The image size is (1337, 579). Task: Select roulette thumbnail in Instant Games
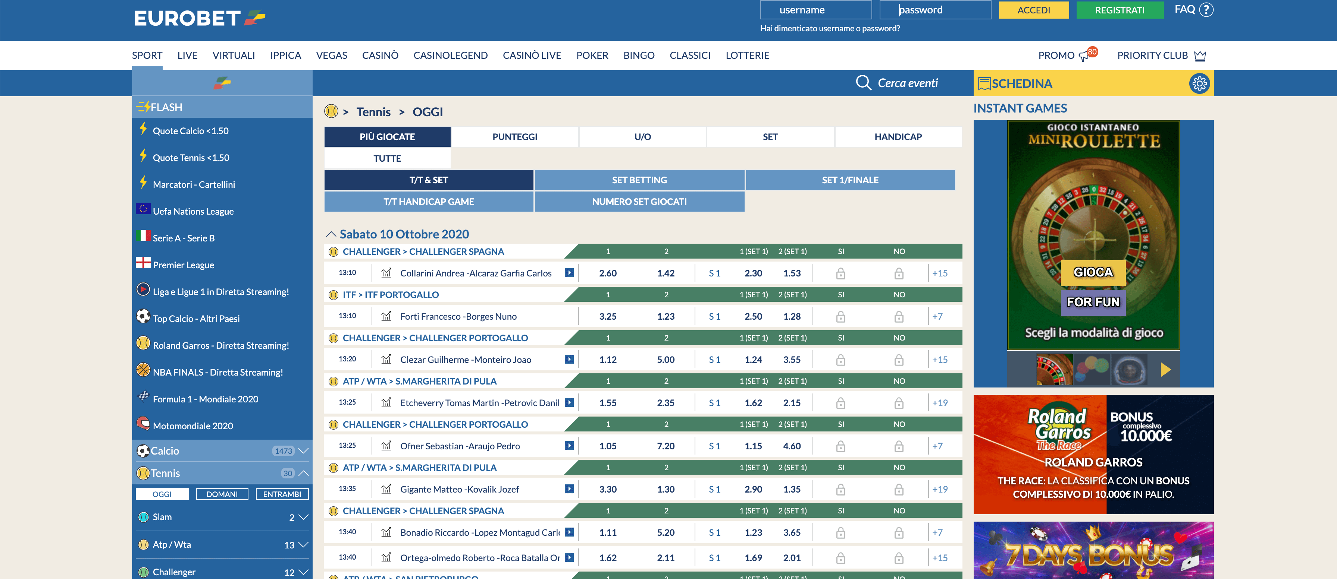[1054, 370]
